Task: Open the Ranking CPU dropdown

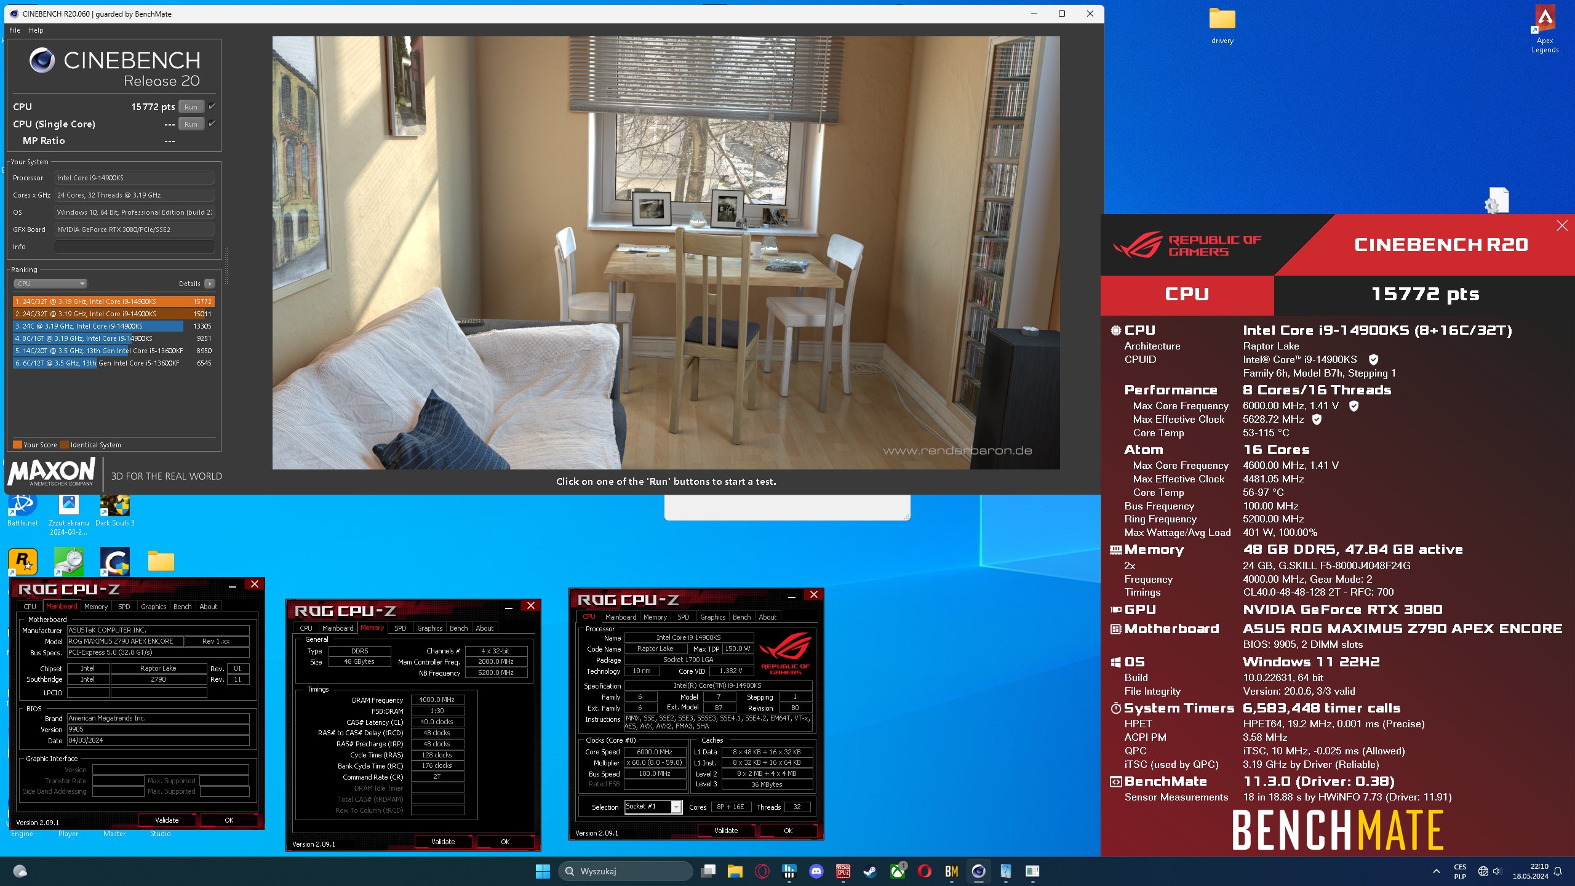Action: tap(50, 284)
